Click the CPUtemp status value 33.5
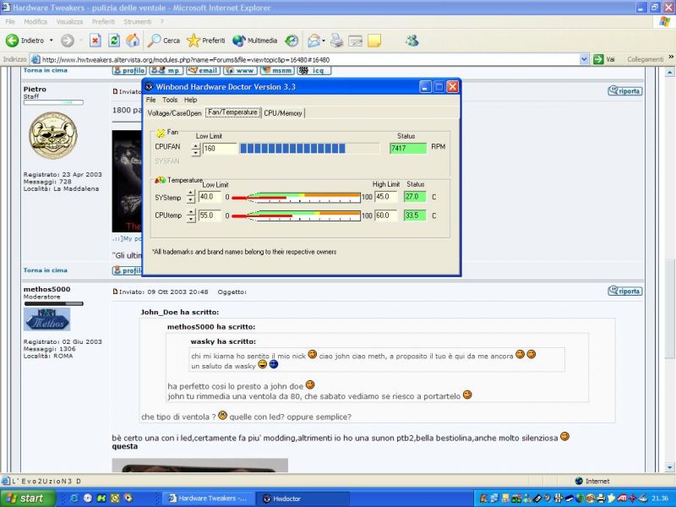Image resolution: width=676 pixels, height=507 pixels. pos(415,215)
